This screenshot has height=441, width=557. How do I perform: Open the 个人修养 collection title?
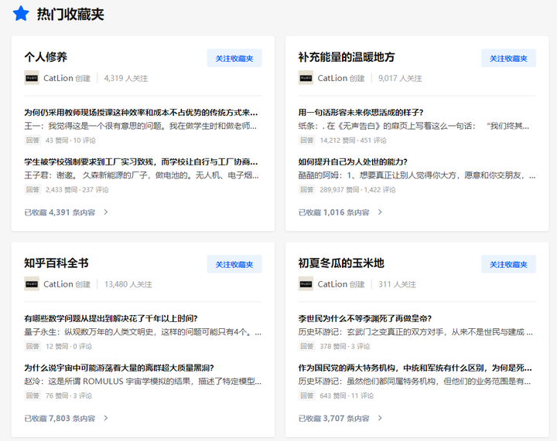(x=46, y=56)
